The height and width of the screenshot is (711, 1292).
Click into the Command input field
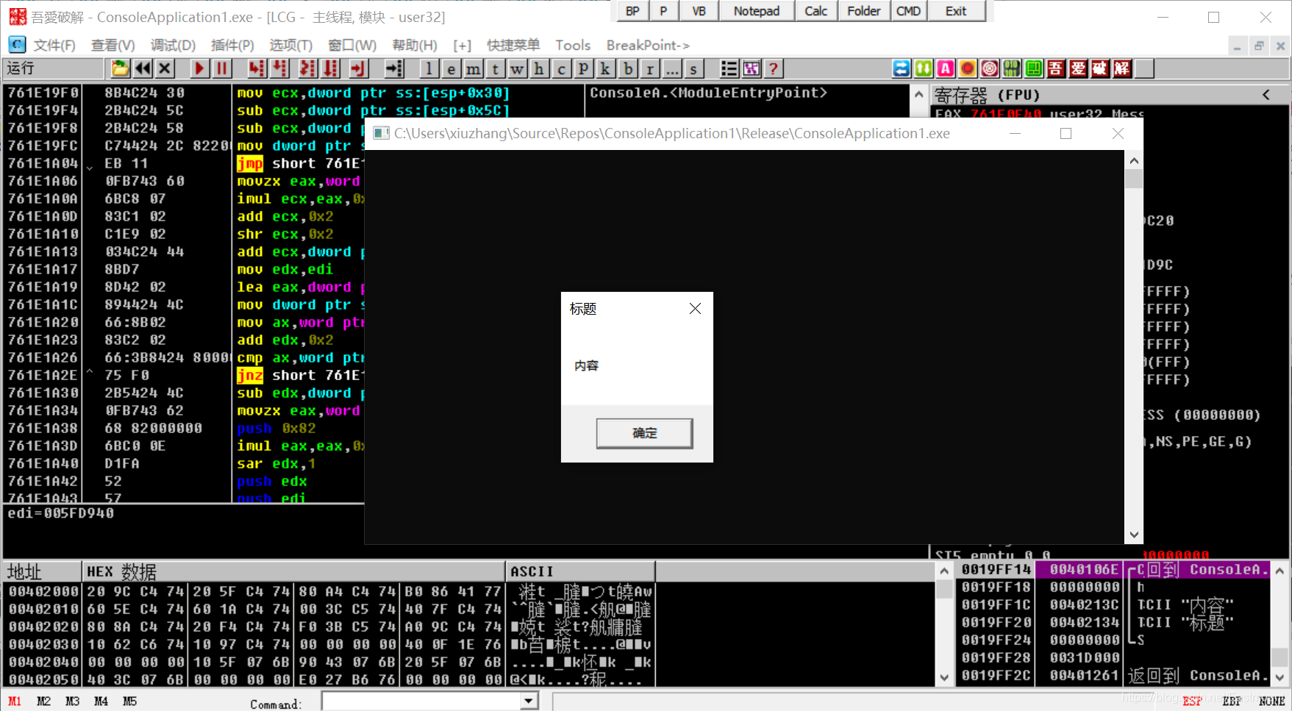click(x=421, y=701)
